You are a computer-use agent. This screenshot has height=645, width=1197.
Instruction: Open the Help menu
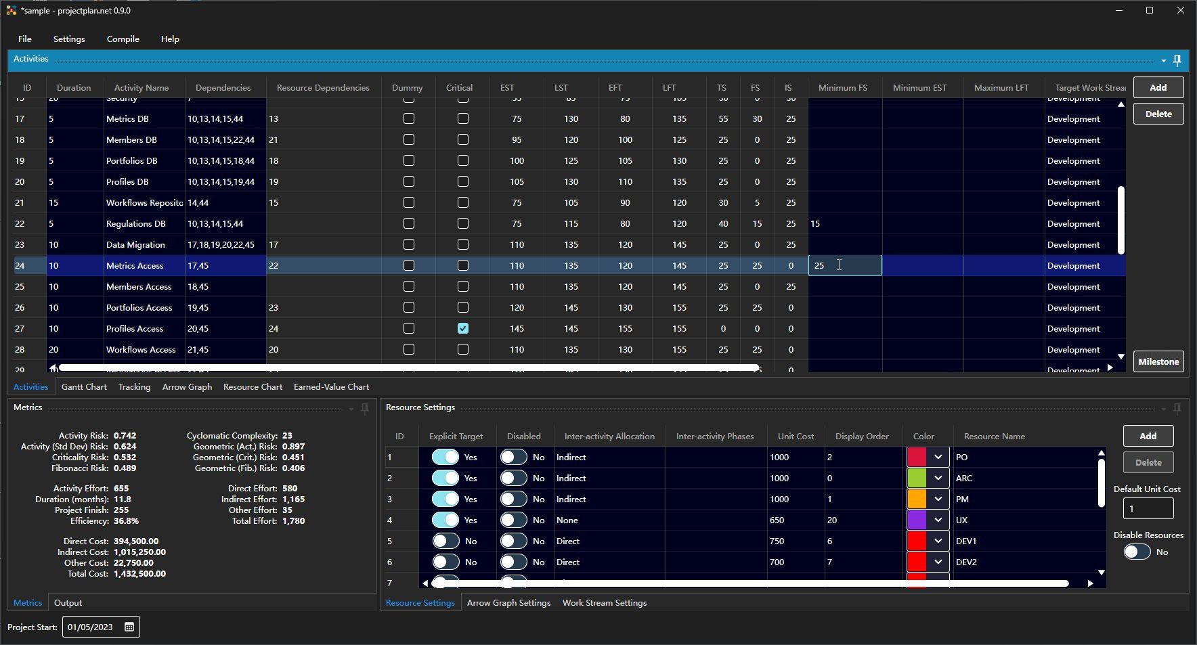[170, 39]
